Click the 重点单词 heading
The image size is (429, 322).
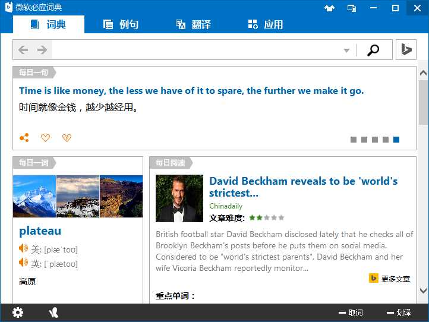point(175,296)
